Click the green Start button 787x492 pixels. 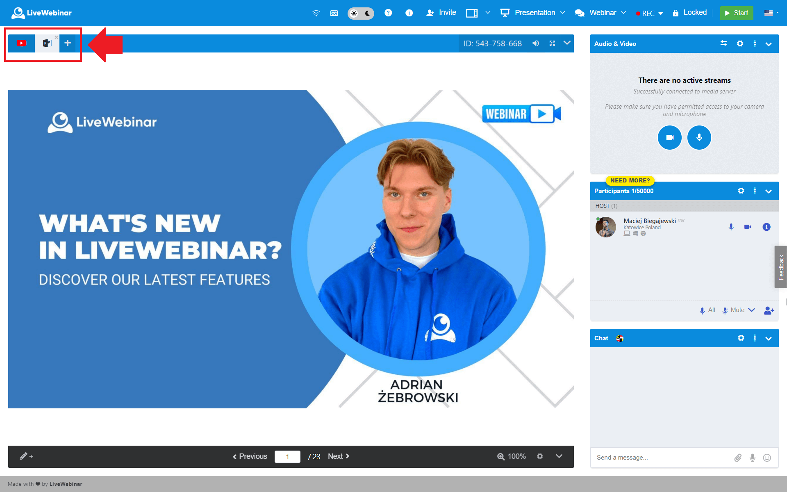[x=737, y=13]
